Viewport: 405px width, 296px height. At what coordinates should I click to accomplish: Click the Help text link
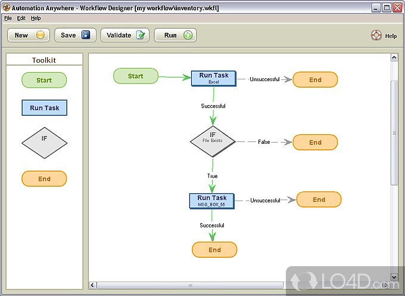pyautogui.click(x=391, y=36)
